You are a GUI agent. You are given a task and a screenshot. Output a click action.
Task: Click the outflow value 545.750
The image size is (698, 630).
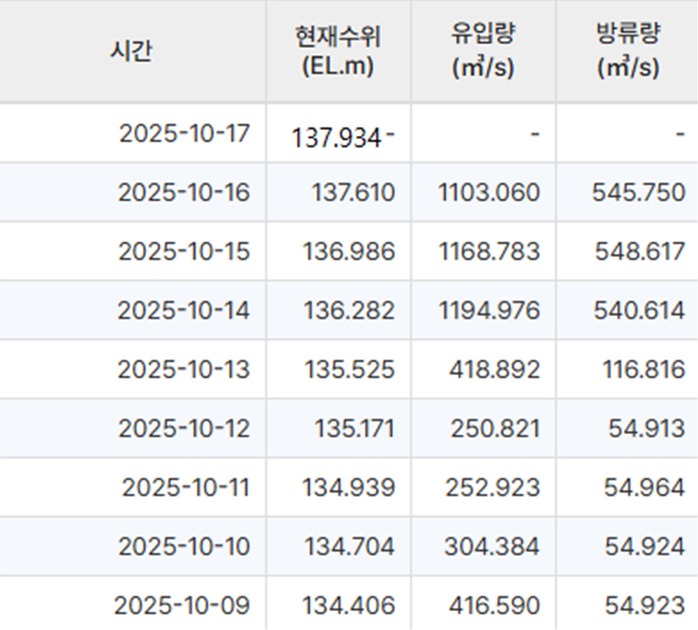(638, 192)
